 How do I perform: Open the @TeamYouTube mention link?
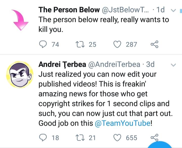pos(123,123)
